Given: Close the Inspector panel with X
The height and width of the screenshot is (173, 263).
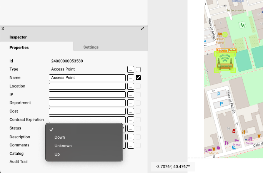Looking at the screenshot, I should pos(3,29).
